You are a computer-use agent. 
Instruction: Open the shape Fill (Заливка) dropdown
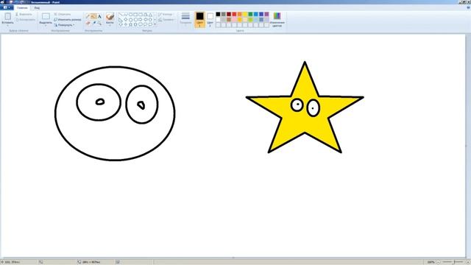tap(166, 20)
